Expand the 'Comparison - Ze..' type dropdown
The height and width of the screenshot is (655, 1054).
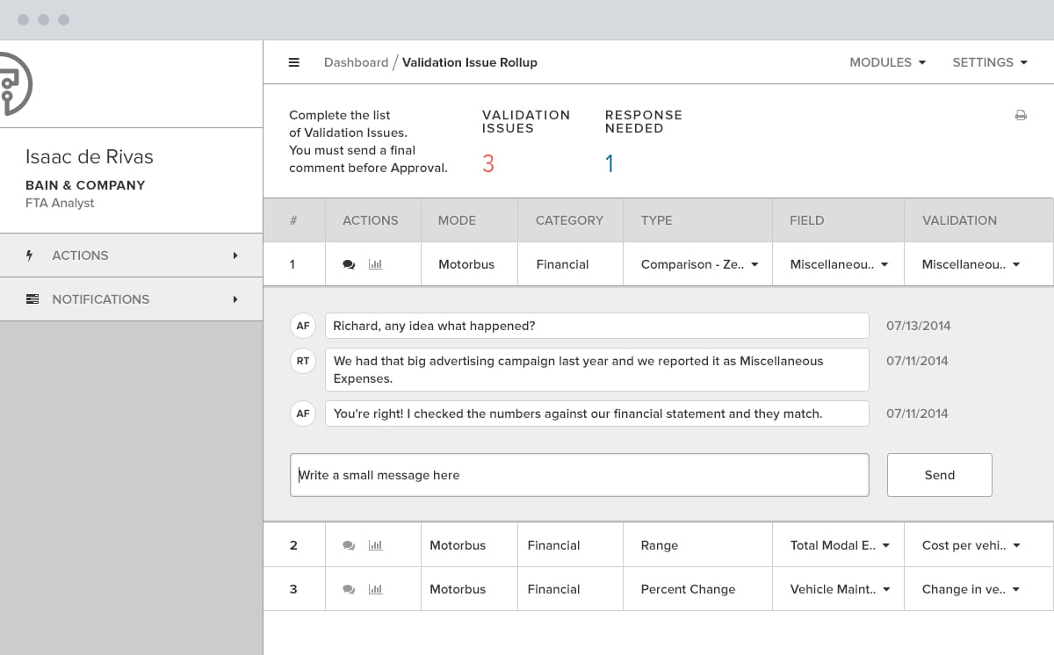click(x=698, y=264)
